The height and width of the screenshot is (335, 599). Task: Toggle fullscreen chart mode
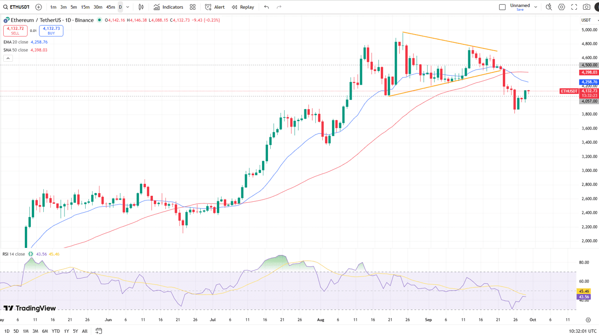coord(574,7)
